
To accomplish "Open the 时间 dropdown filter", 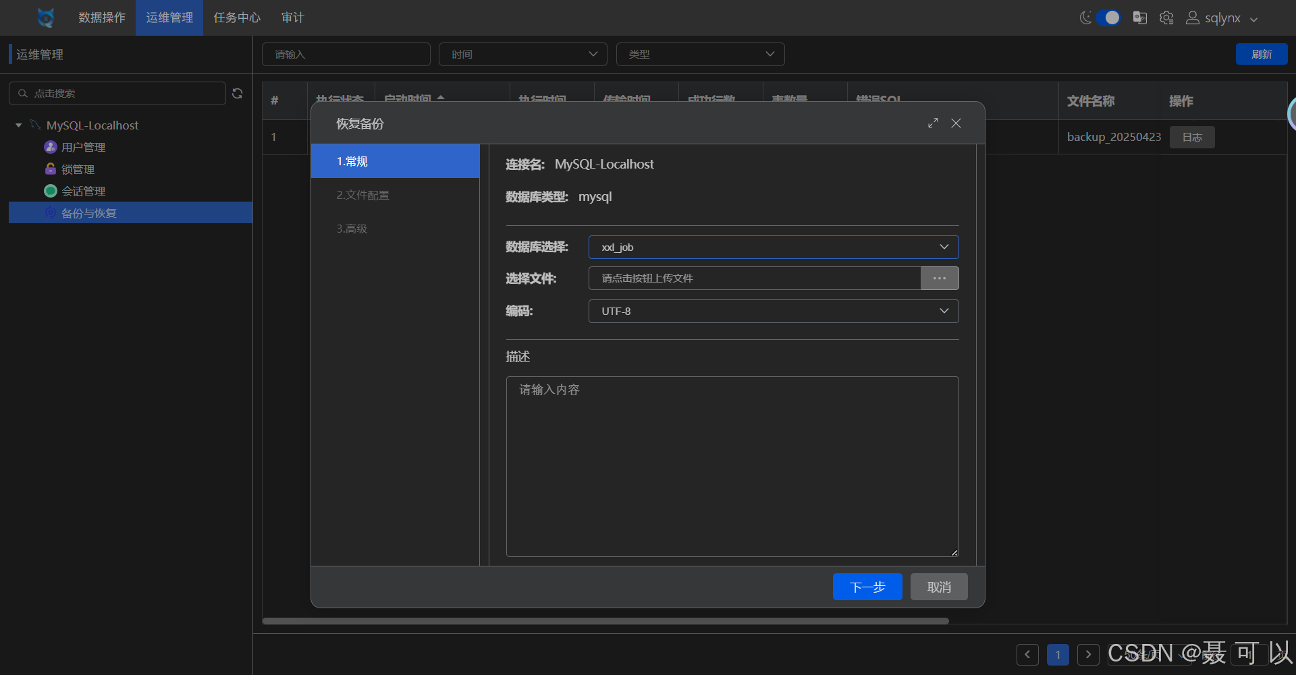I will (x=523, y=54).
